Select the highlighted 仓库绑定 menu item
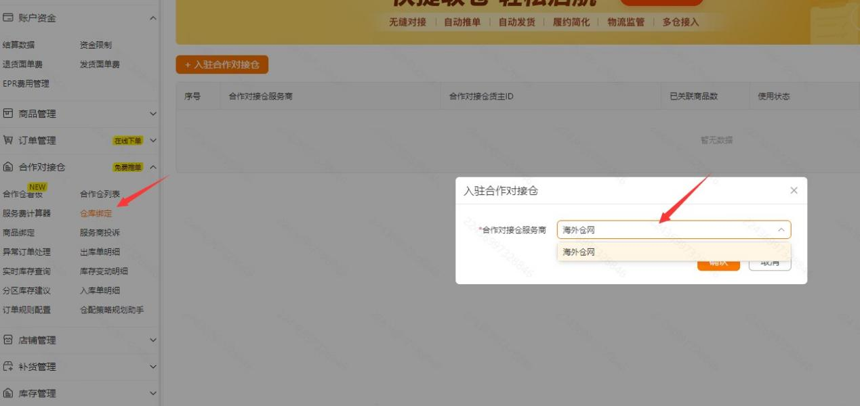Viewport: 860px width, 406px height. [x=96, y=213]
